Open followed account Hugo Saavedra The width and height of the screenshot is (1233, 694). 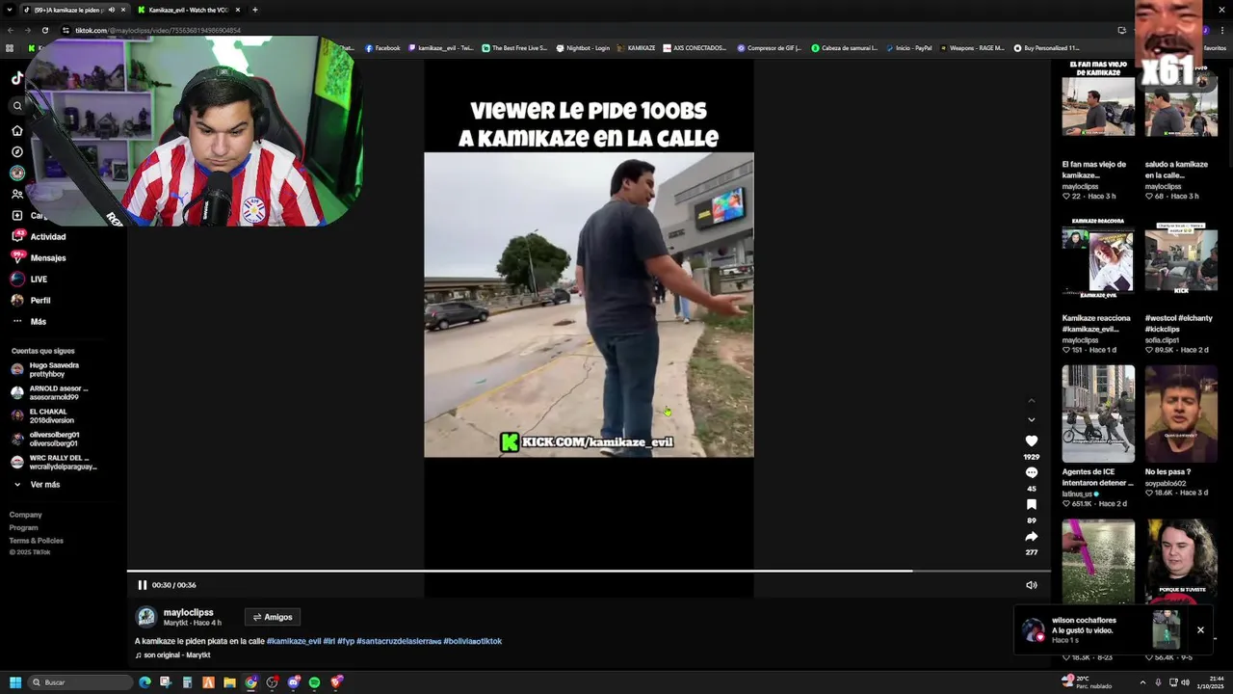pos(54,369)
